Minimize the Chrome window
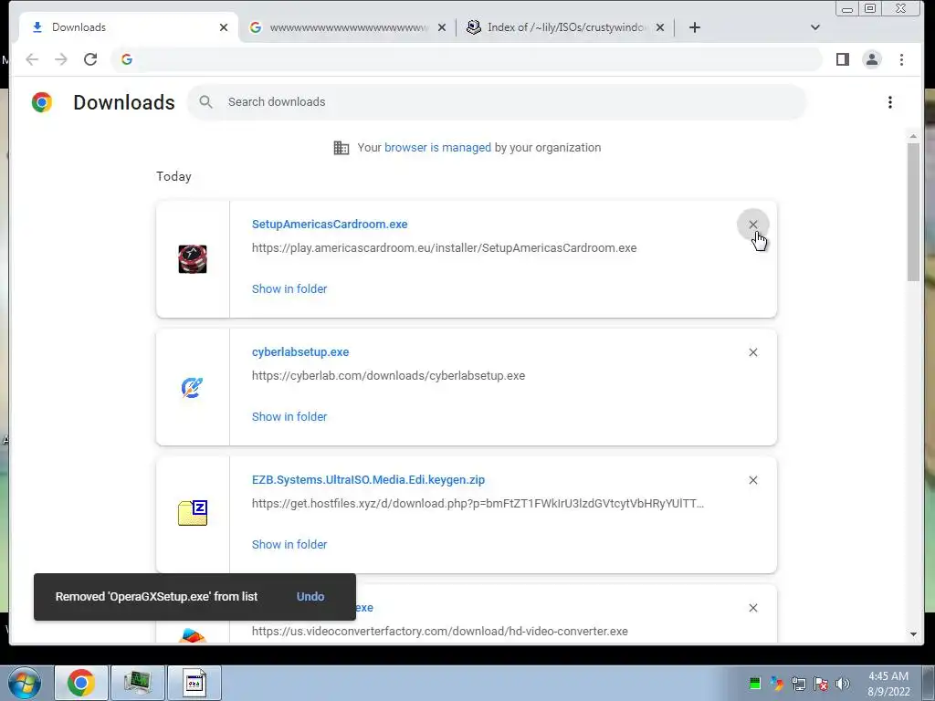Viewport: 935px width, 701px height. tap(846, 9)
